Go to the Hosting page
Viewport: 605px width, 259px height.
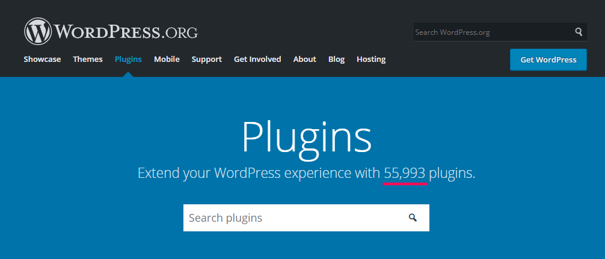point(371,59)
